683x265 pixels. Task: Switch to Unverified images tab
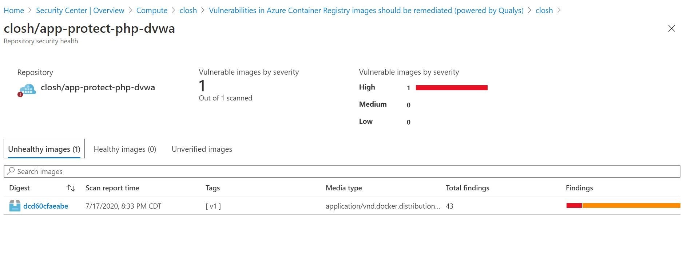coord(202,149)
